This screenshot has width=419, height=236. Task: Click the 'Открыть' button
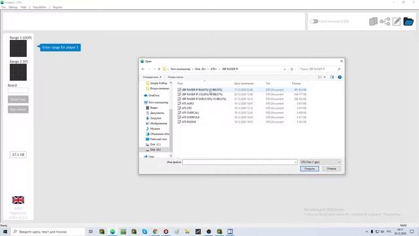[x=310, y=169]
